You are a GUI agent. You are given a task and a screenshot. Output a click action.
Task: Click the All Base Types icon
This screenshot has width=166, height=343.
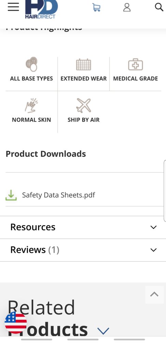(x=31, y=64)
